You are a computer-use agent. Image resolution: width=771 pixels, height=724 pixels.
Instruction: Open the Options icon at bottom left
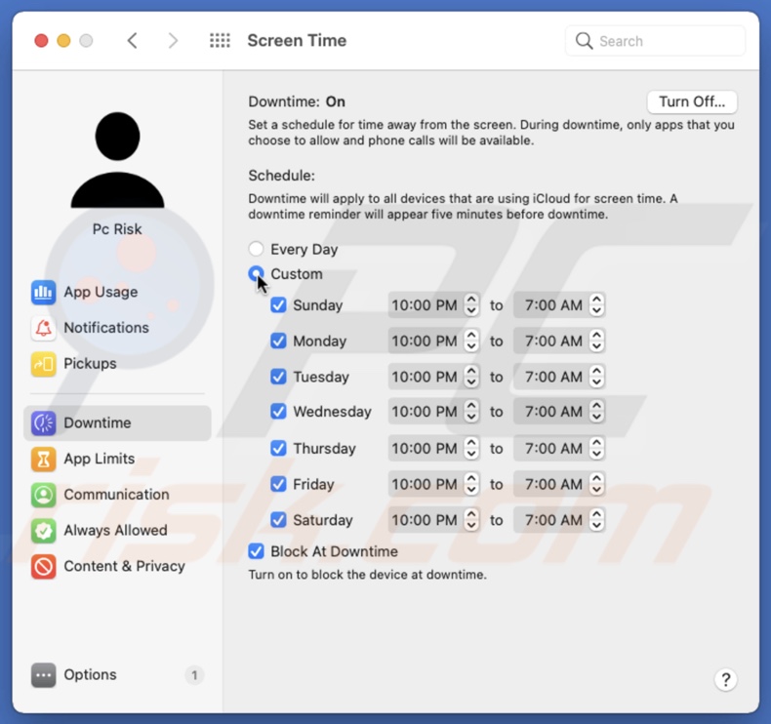coord(43,675)
